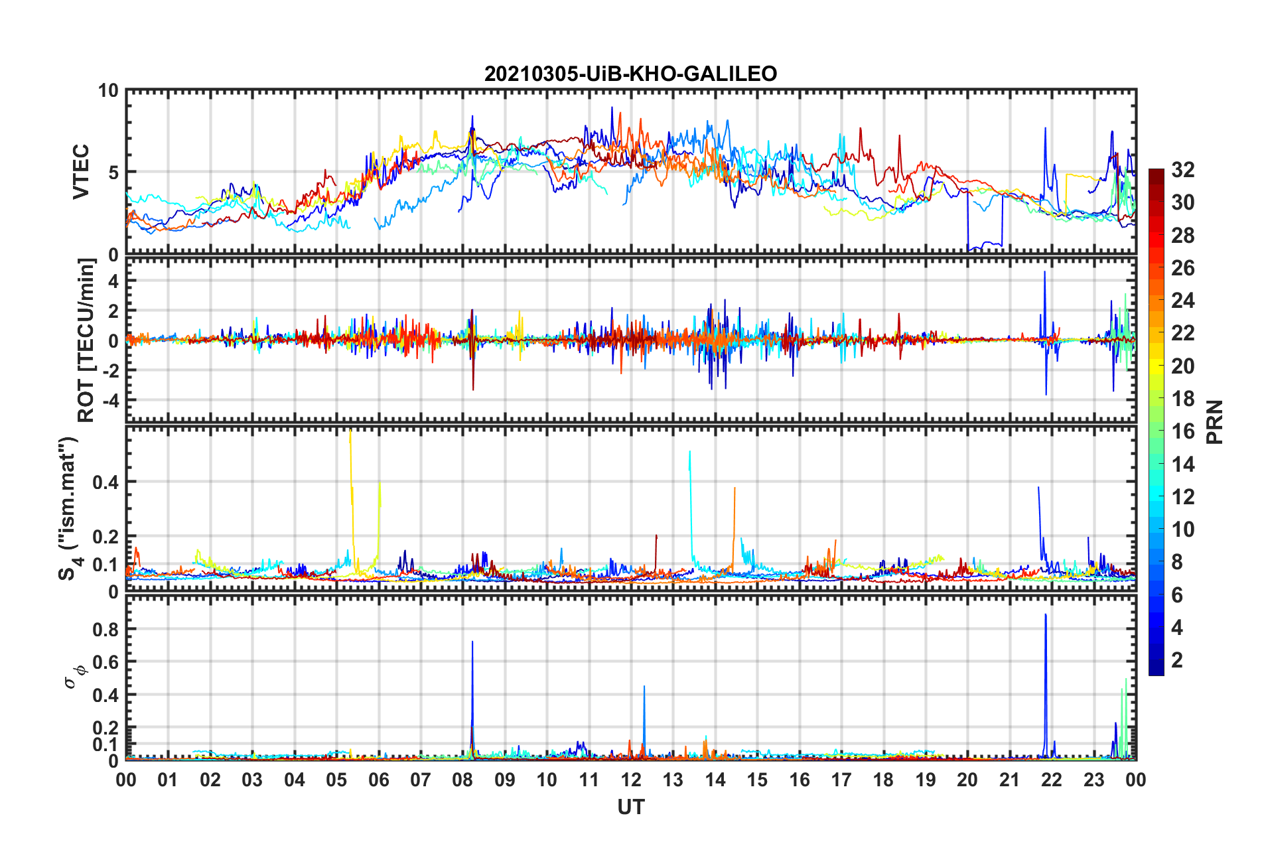Click VTEC y-axis tick 5
This screenshot has height=844, width=1262.
pos(113,173)
